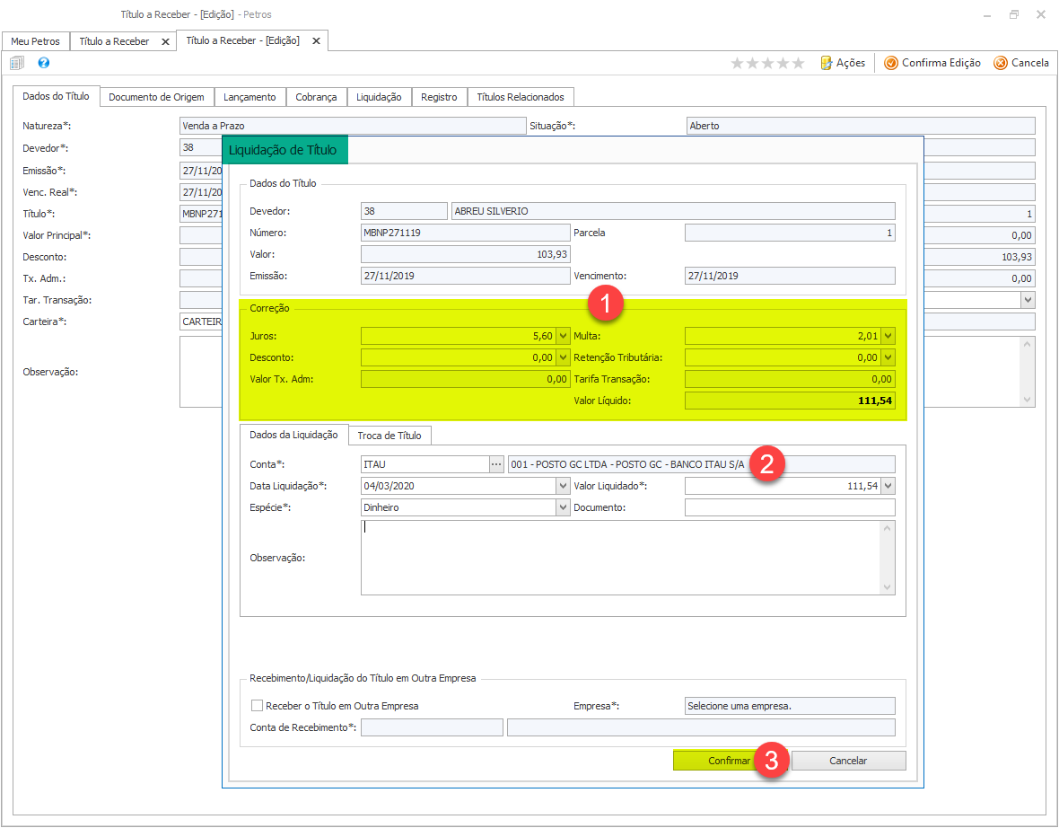Click the Valor Líquido field showing 111,54
Viewport: 1059px width, 828px height.
point(790,401)
